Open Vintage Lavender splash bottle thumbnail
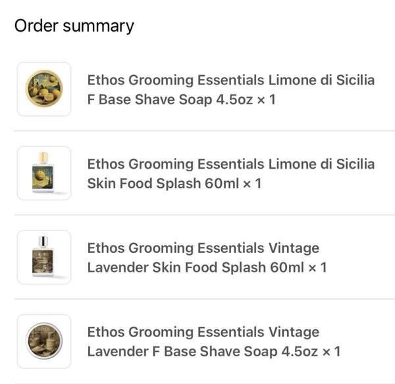This screenshot has height=384, width=395. click(x=44, y=258)
